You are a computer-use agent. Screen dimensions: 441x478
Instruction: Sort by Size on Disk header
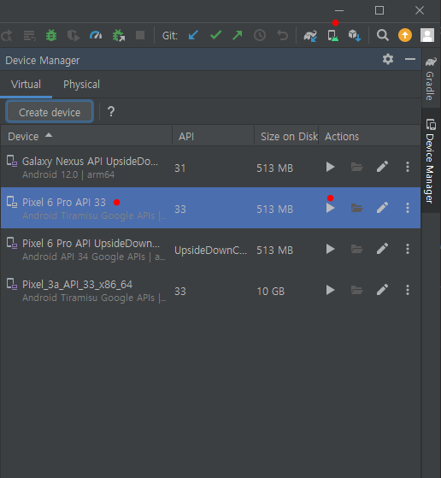286,136
